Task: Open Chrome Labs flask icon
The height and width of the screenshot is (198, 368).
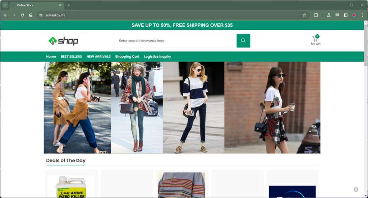Action: 328,15
